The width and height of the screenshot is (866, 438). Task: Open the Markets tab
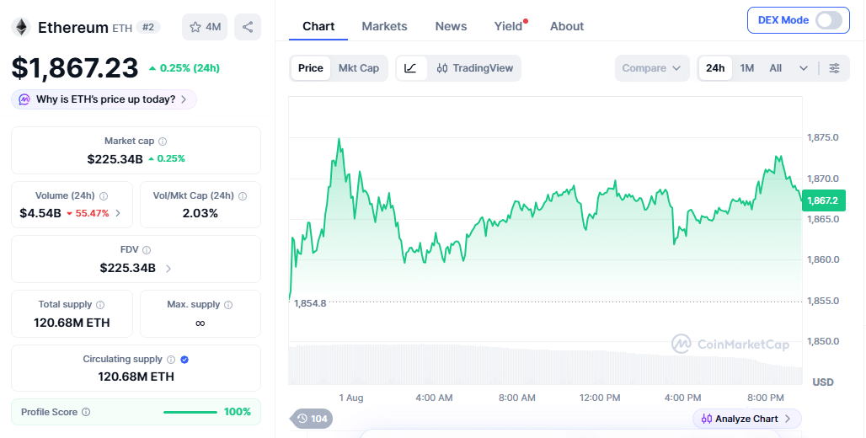click(384, 26)
